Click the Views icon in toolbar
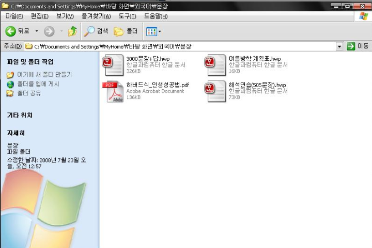The width and height of the screenshot is (372, 248). [151, 31]
